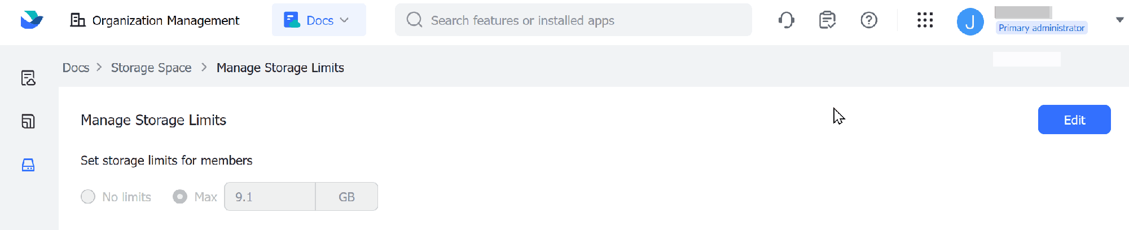
Task: Click the blue Edit button
Action: [x=1074, y=120]
